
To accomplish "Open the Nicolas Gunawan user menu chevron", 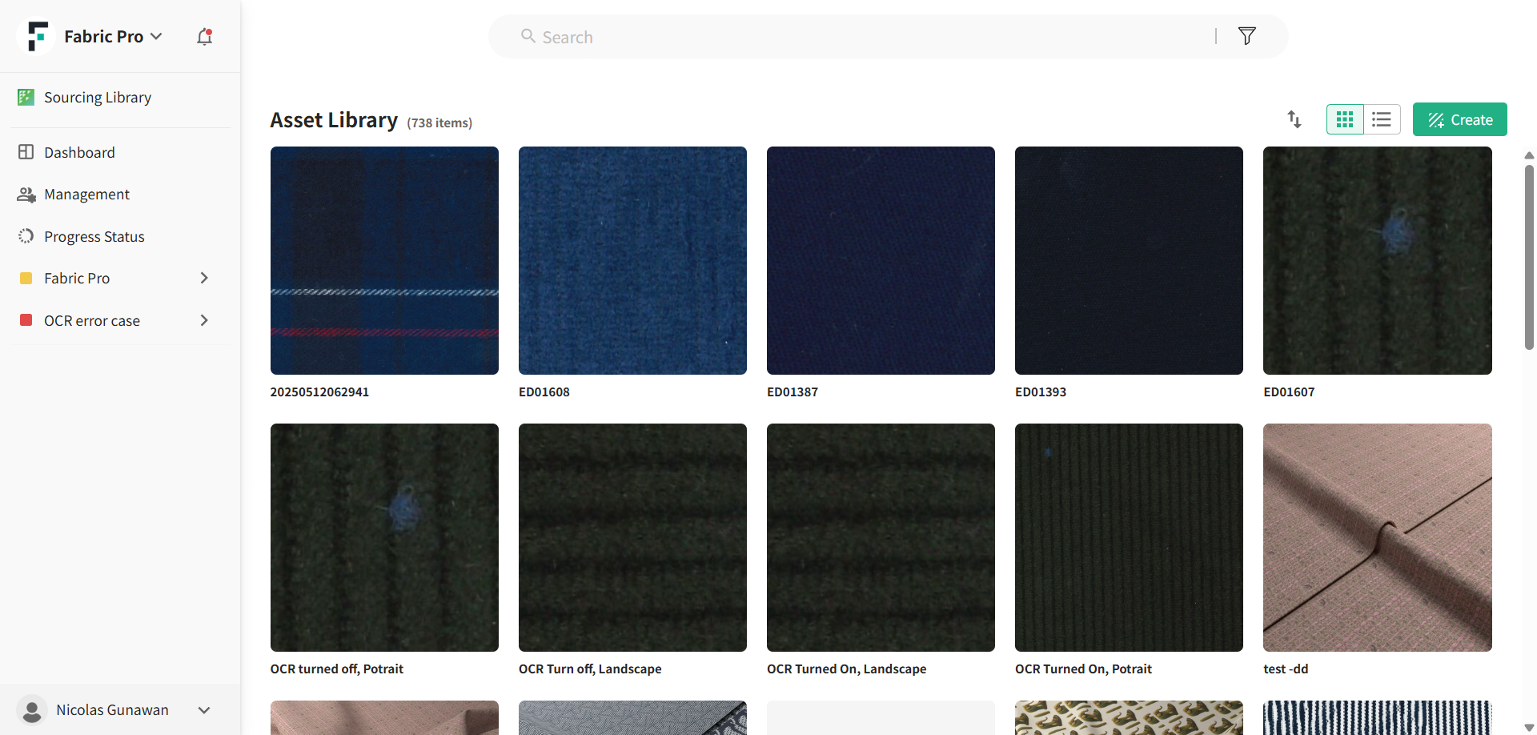I will 204,710.
